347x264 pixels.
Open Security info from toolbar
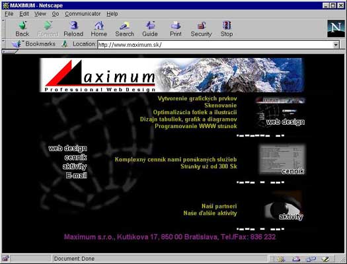pyautogui.click(x=201, y=29)
